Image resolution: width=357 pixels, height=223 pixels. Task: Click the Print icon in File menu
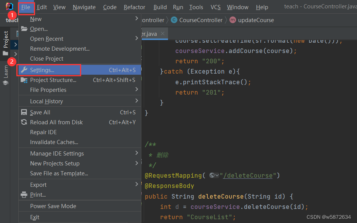pyautogui.click(x=24, y=194)
